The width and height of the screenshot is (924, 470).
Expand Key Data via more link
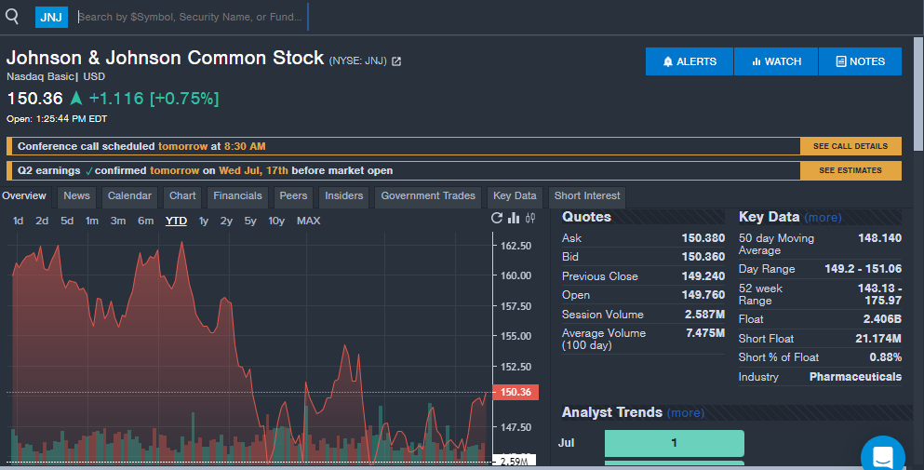(x=823, y=218)
